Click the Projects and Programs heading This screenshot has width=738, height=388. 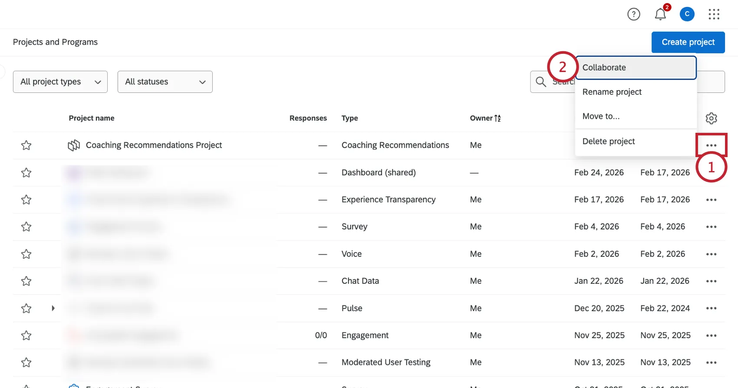(x=55, y=42)
